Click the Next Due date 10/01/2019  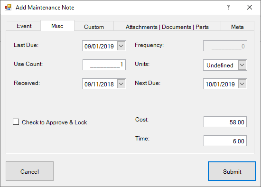(x=220, y=84)
